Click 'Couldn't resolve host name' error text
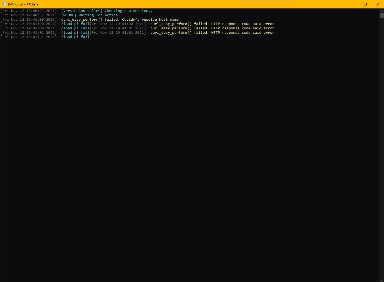 tap(150, 20)
